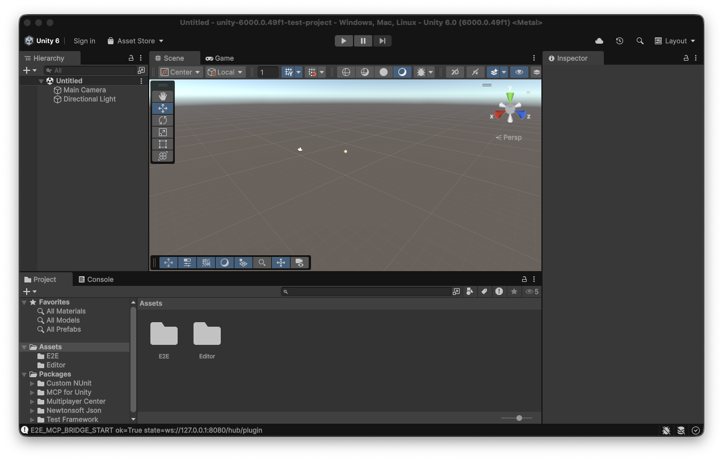Viewport: 723px width, 460px height.
Task: Select the solid Shaded draw mode icon
Action: [x=384, y=72]
